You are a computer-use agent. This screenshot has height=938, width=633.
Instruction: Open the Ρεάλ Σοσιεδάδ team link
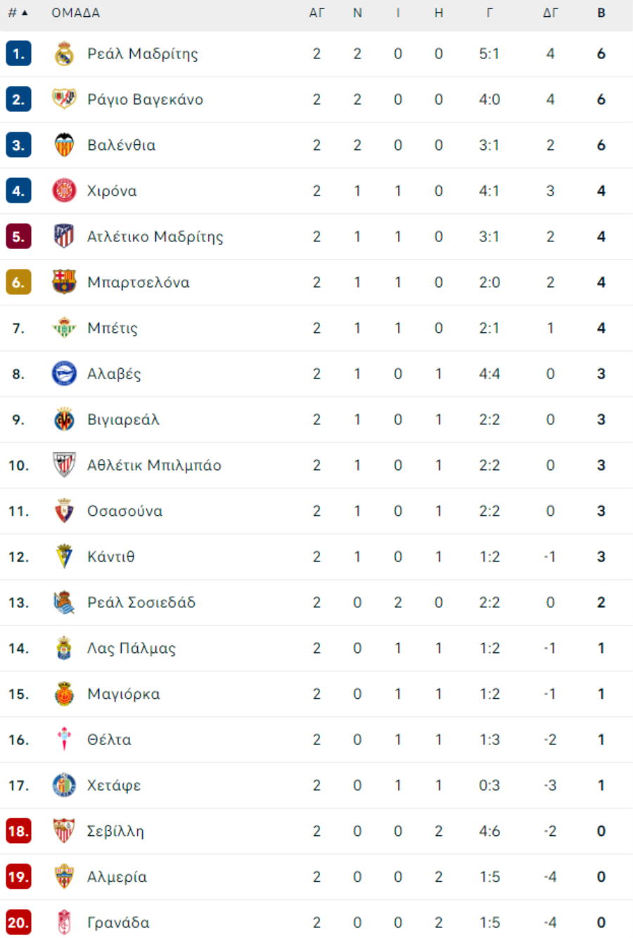(141, 602)
